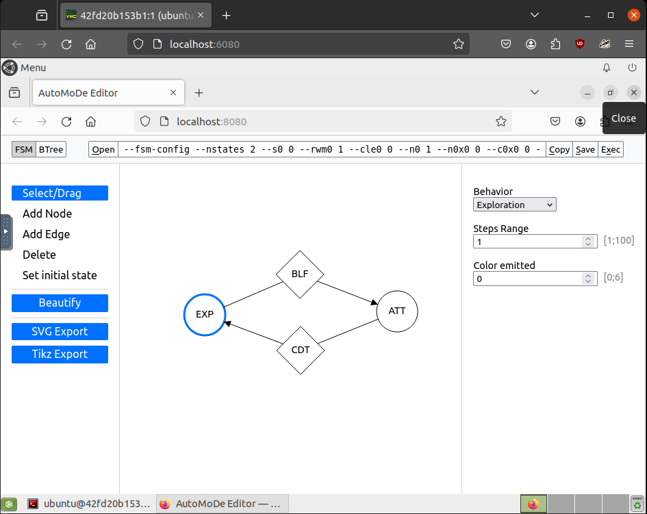
Task: Copy the FSM configuration string
Action: point(559,149)
